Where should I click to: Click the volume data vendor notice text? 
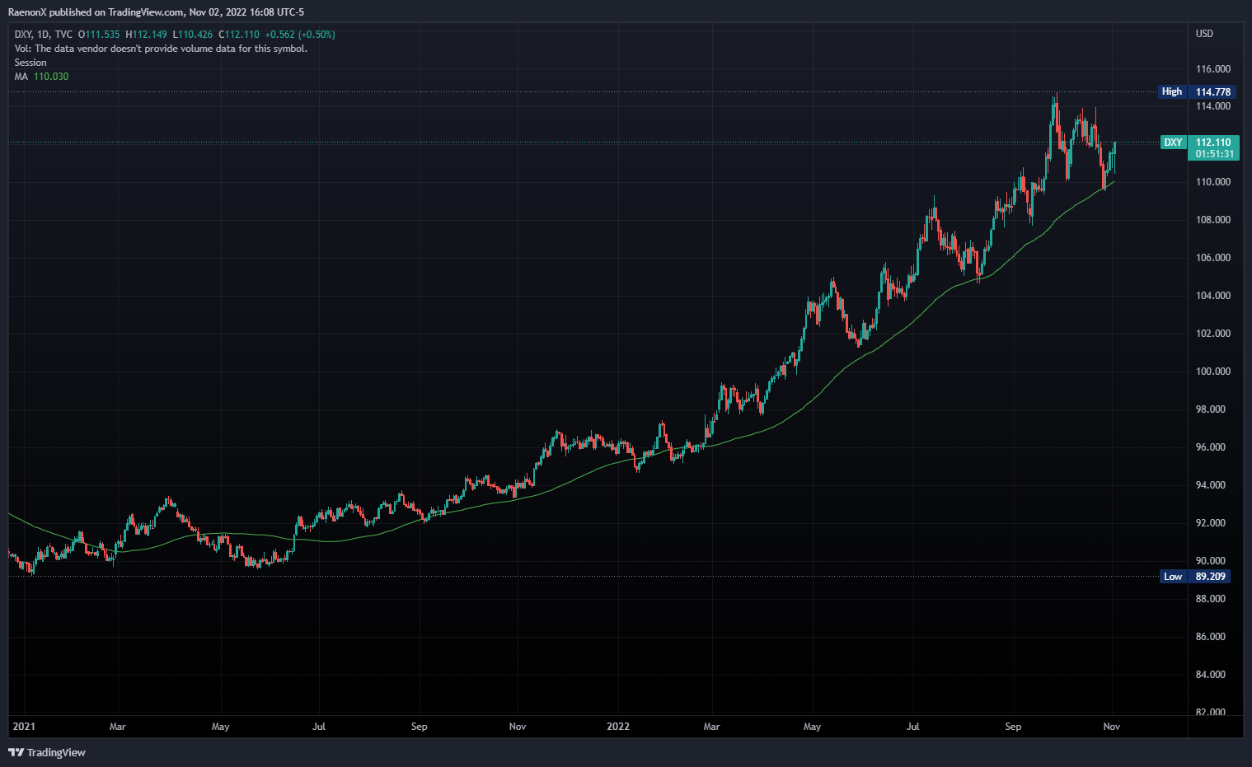tap(161, 49)
